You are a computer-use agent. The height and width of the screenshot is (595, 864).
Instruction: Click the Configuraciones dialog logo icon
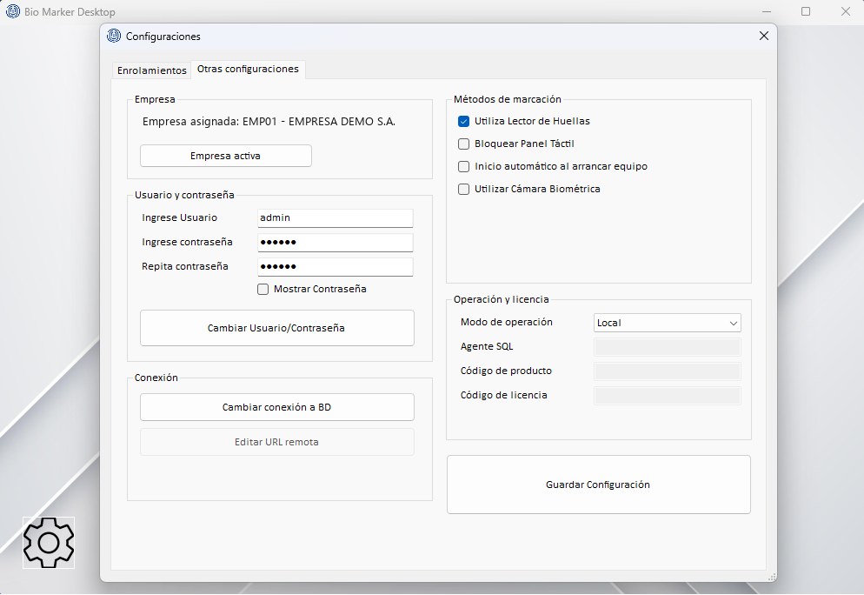tap(114, 36)
